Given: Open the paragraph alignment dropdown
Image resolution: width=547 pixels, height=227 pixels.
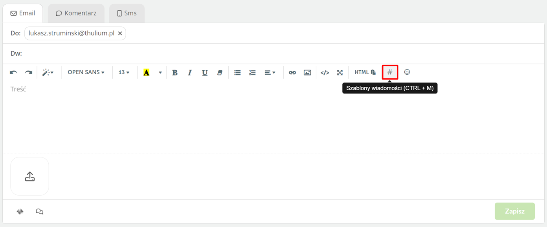Looking at the screenshot, I should coord(270,72).
